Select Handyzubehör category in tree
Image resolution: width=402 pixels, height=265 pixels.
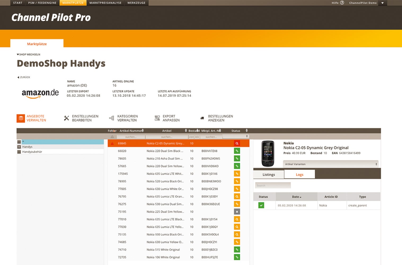[32, 152]
